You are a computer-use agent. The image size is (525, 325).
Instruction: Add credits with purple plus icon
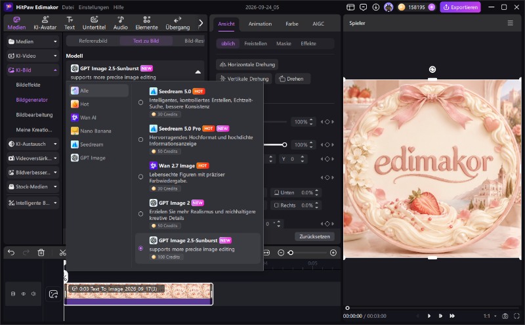tap(432, 7)
